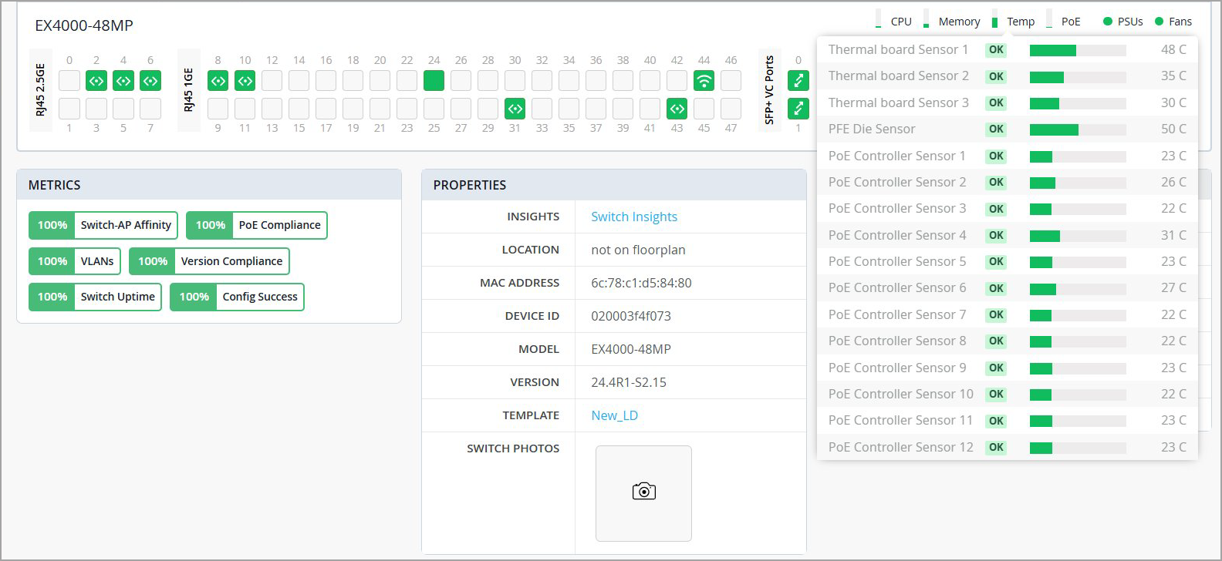Click the 26 C reading of PoE Controller Sensor 2
The width and height of the screenshot is (1222, 561).
click(1173, 182)
